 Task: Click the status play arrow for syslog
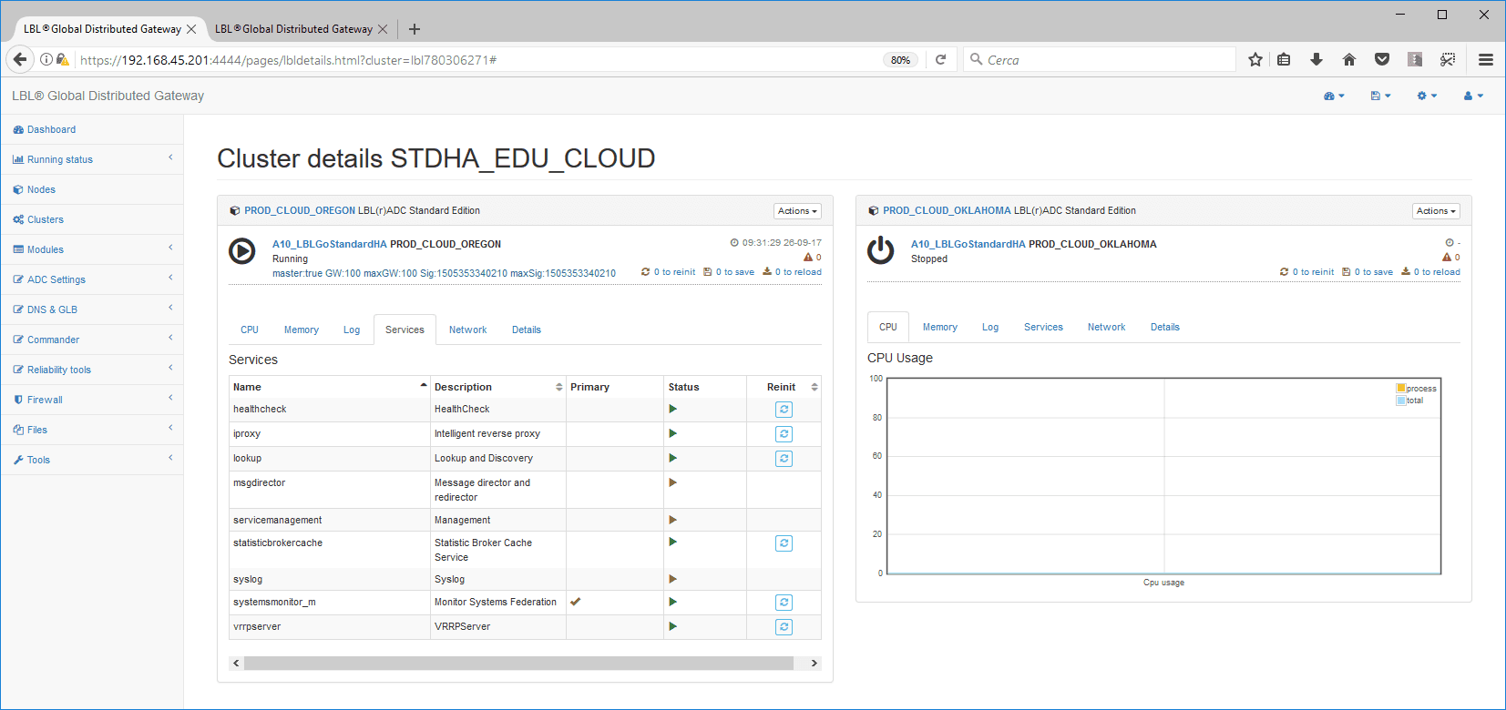point(672,579)
